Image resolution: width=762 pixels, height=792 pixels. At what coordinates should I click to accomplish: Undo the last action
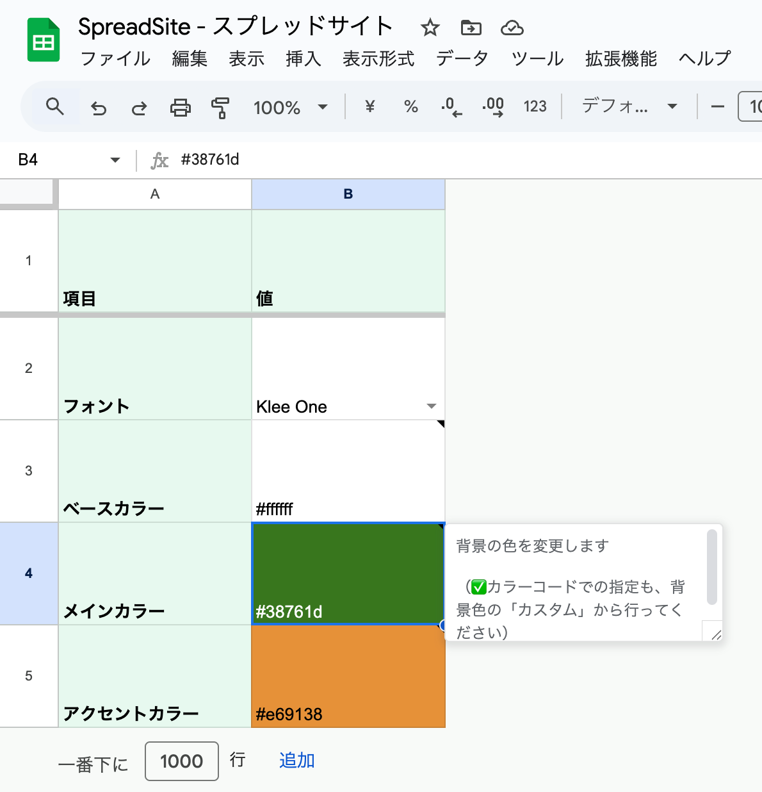pos(99,107)
